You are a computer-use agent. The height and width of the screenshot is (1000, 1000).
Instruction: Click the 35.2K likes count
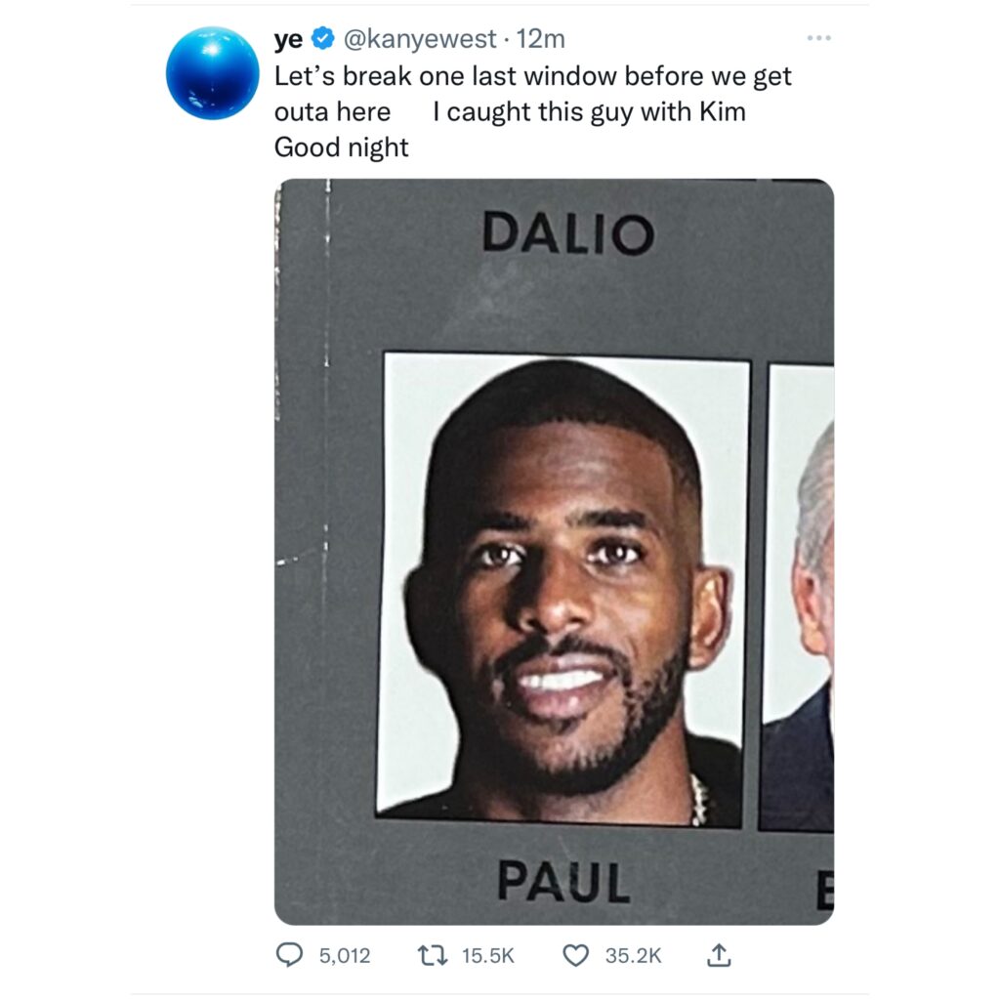pos(633,955)
